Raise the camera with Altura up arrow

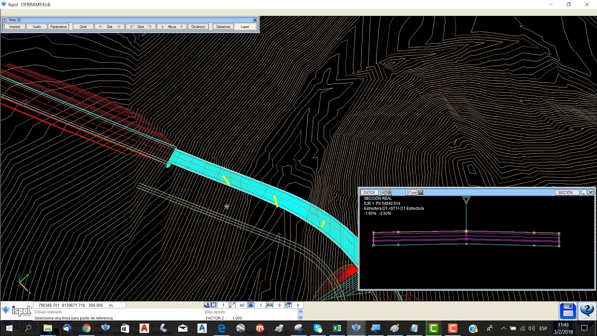(181, 27)
